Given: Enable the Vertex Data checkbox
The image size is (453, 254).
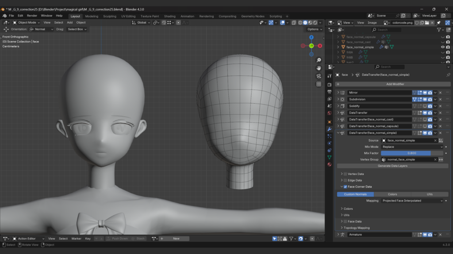Looking at the screenshot, I should coord(346,174).
